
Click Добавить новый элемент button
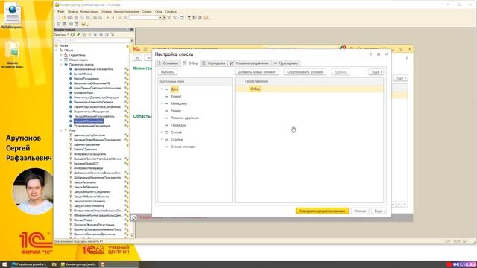(x=256, y=72)
